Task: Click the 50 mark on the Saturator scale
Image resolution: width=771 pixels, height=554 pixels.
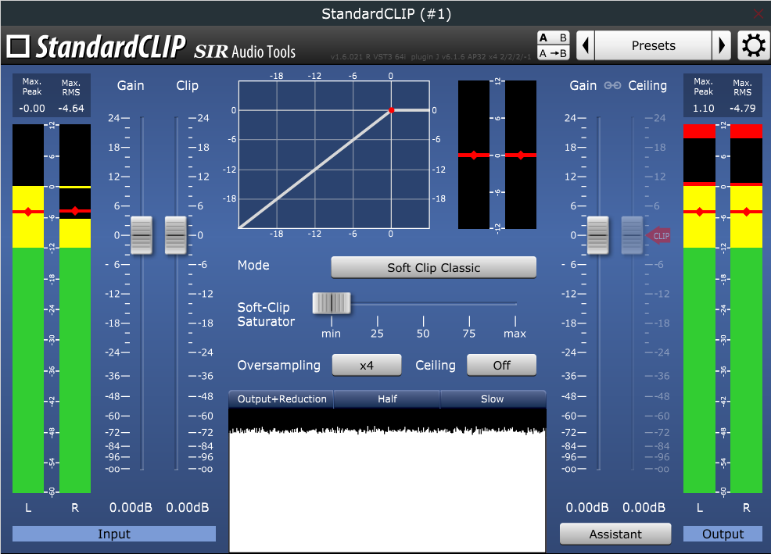Action: tap(423, 334)
